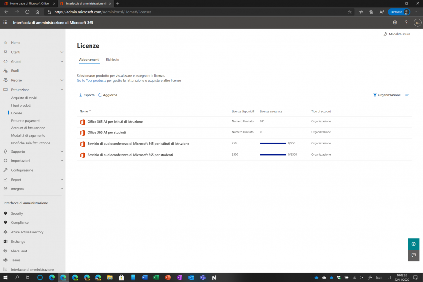Image resolution: width=423 pixels, height=282 pixels.
Task: Collapse the Fatturazione section chevron
Action: point(62,90)
